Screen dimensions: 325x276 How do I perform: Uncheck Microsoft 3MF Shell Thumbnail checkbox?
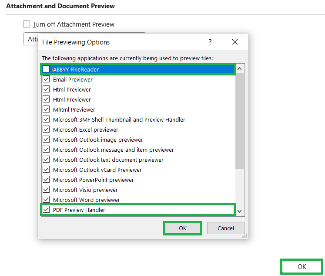[x=46, y=119]
